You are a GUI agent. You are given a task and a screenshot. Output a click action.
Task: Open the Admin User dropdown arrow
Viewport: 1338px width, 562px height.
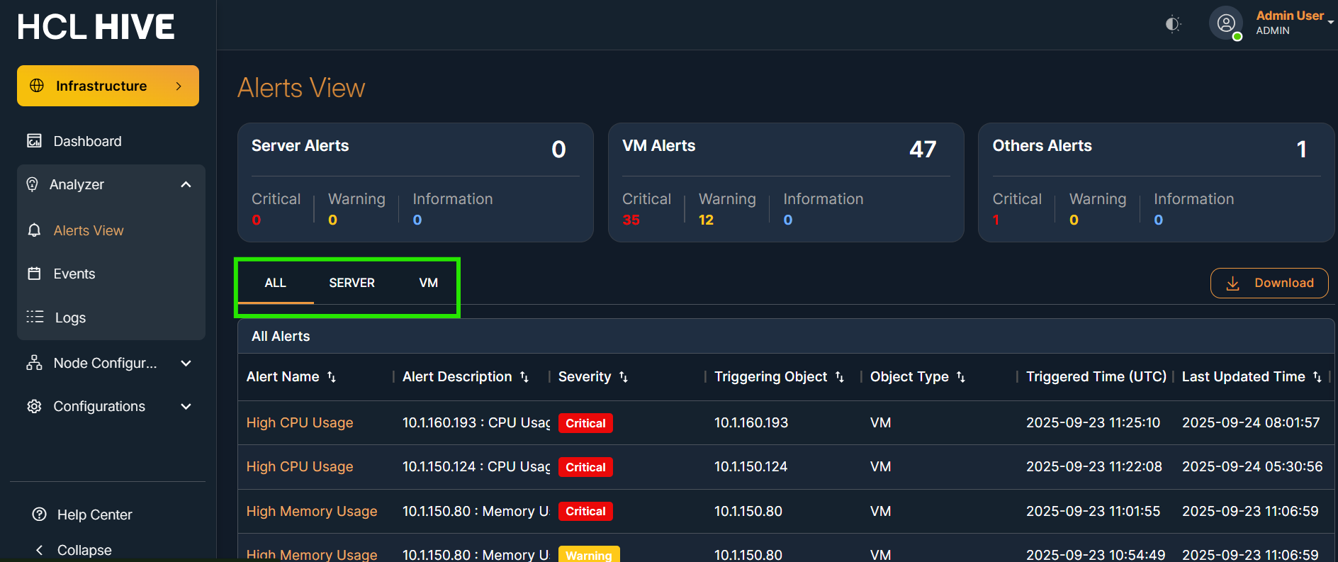1330,22
